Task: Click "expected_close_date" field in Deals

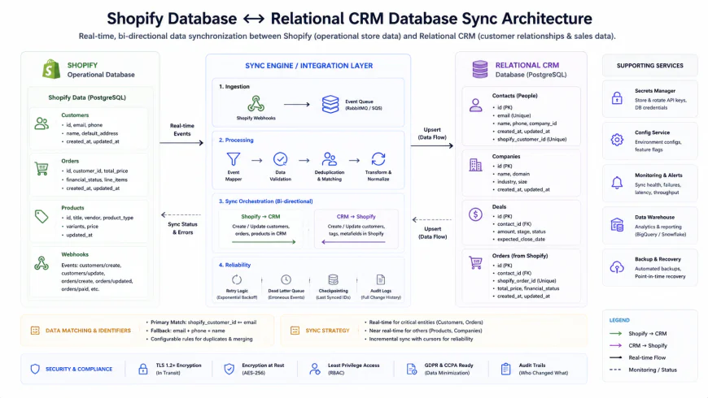Action: point(521,240)
